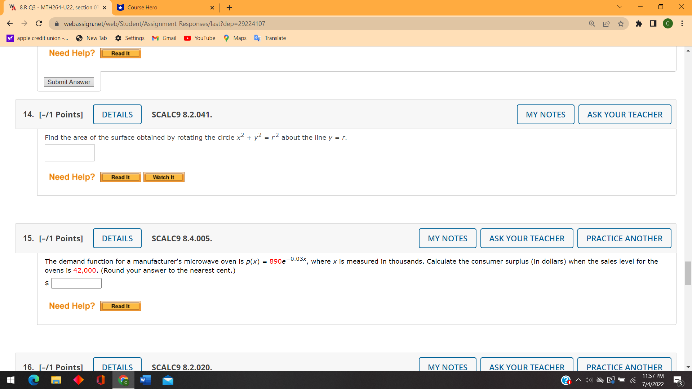Open File Explorer from taskbar
Screen dimensions: 692x389
pos(56,380)
